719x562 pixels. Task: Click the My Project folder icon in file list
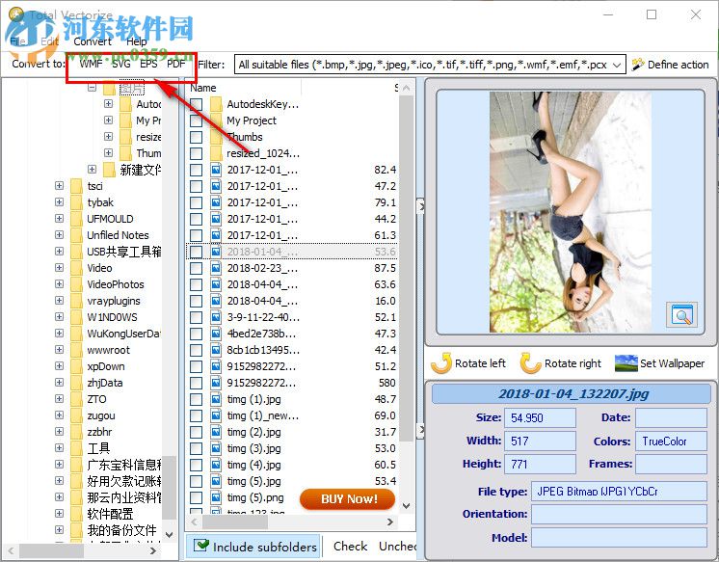click(x=216, y=120)
